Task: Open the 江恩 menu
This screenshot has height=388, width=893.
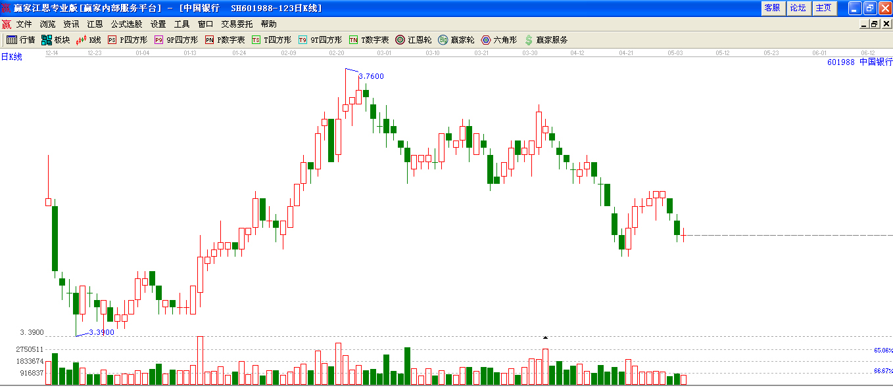Action: click(95, 24)
